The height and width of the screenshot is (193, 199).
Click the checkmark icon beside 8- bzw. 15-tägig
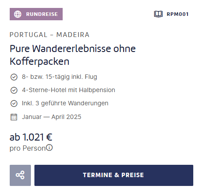(14, 77)
